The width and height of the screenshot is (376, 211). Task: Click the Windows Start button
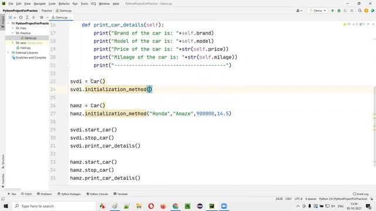click(6, 206)
